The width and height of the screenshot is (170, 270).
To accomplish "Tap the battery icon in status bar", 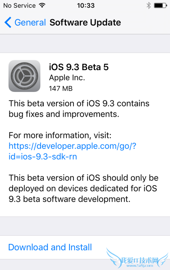I will 160,5.
